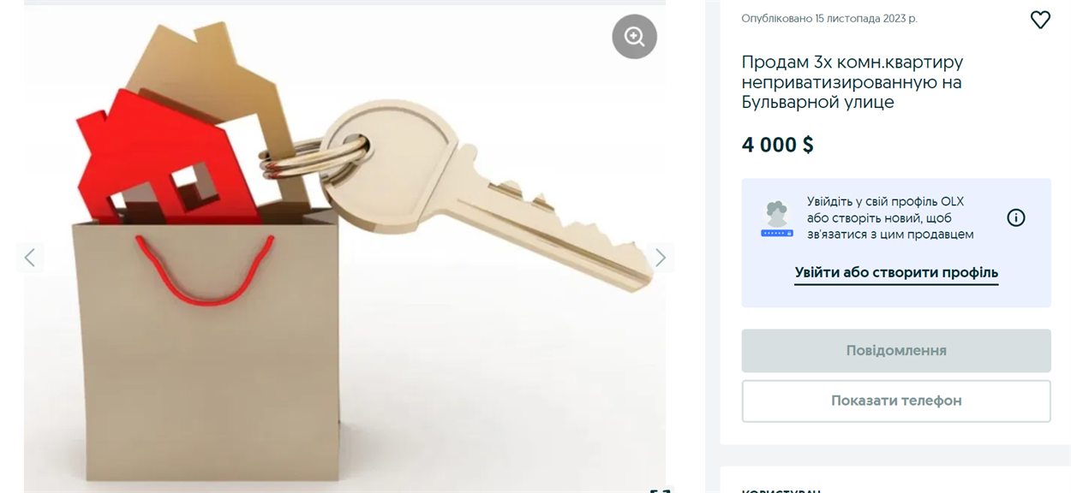Show previous photo with left arrow
The height and width of the screenshot is (493, 1071).
pyautogui.click(x=29, y=258)
